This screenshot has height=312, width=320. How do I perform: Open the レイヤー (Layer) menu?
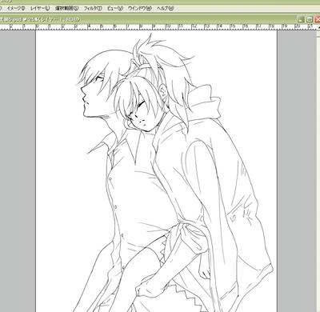coord(40,8)
